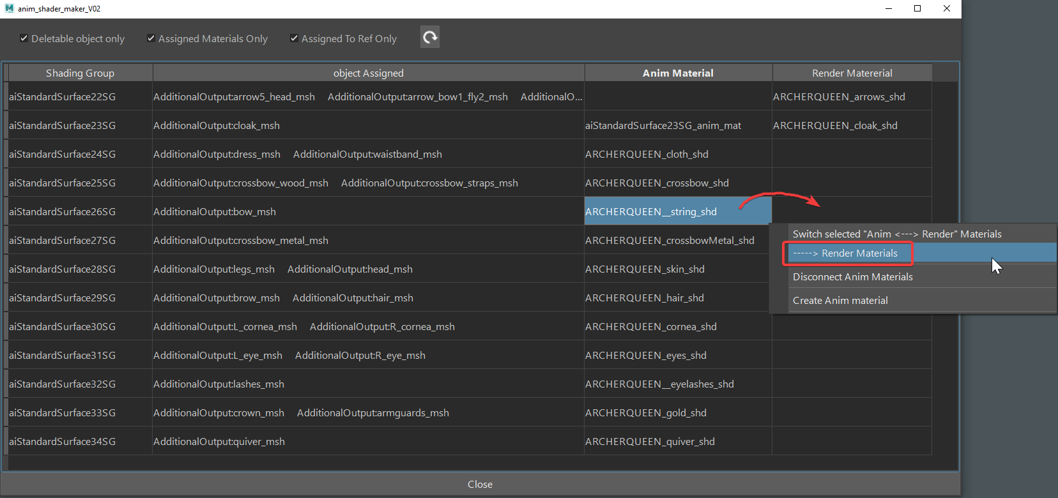The width and height of the screenshot is (1058, 498).
Task: Select the legs_msh head_msh objects cell
Action: (x=369, y=269)
